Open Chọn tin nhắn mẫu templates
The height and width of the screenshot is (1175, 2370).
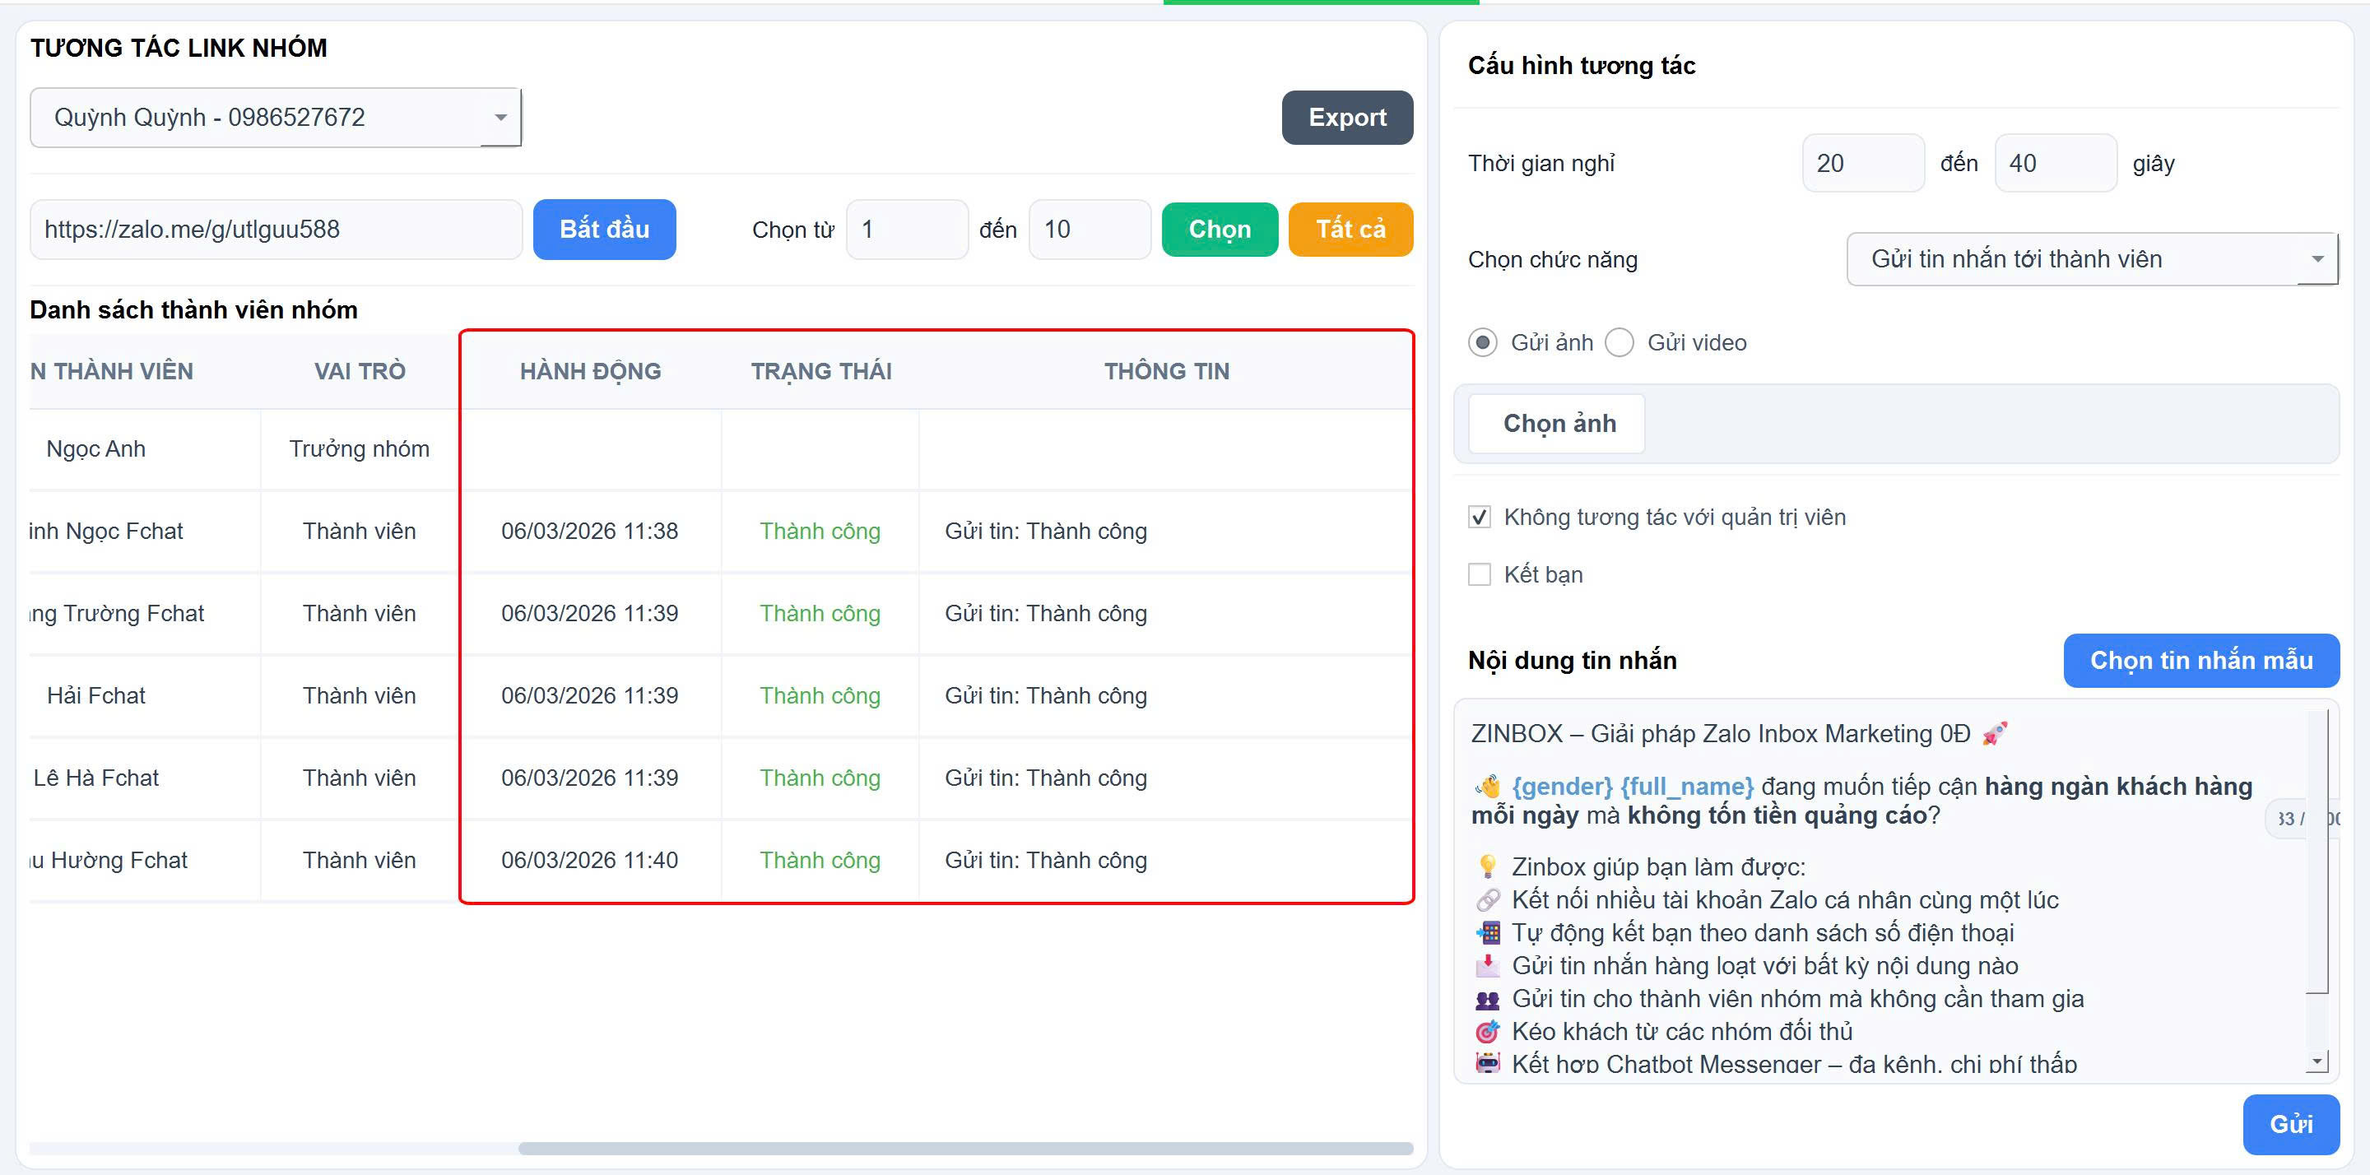coord(2200,661)
